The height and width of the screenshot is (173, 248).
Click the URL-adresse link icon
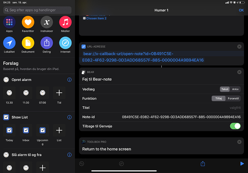[x=84, y=47]
